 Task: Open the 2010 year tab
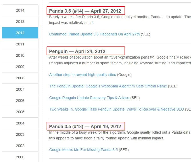(20, 55)
